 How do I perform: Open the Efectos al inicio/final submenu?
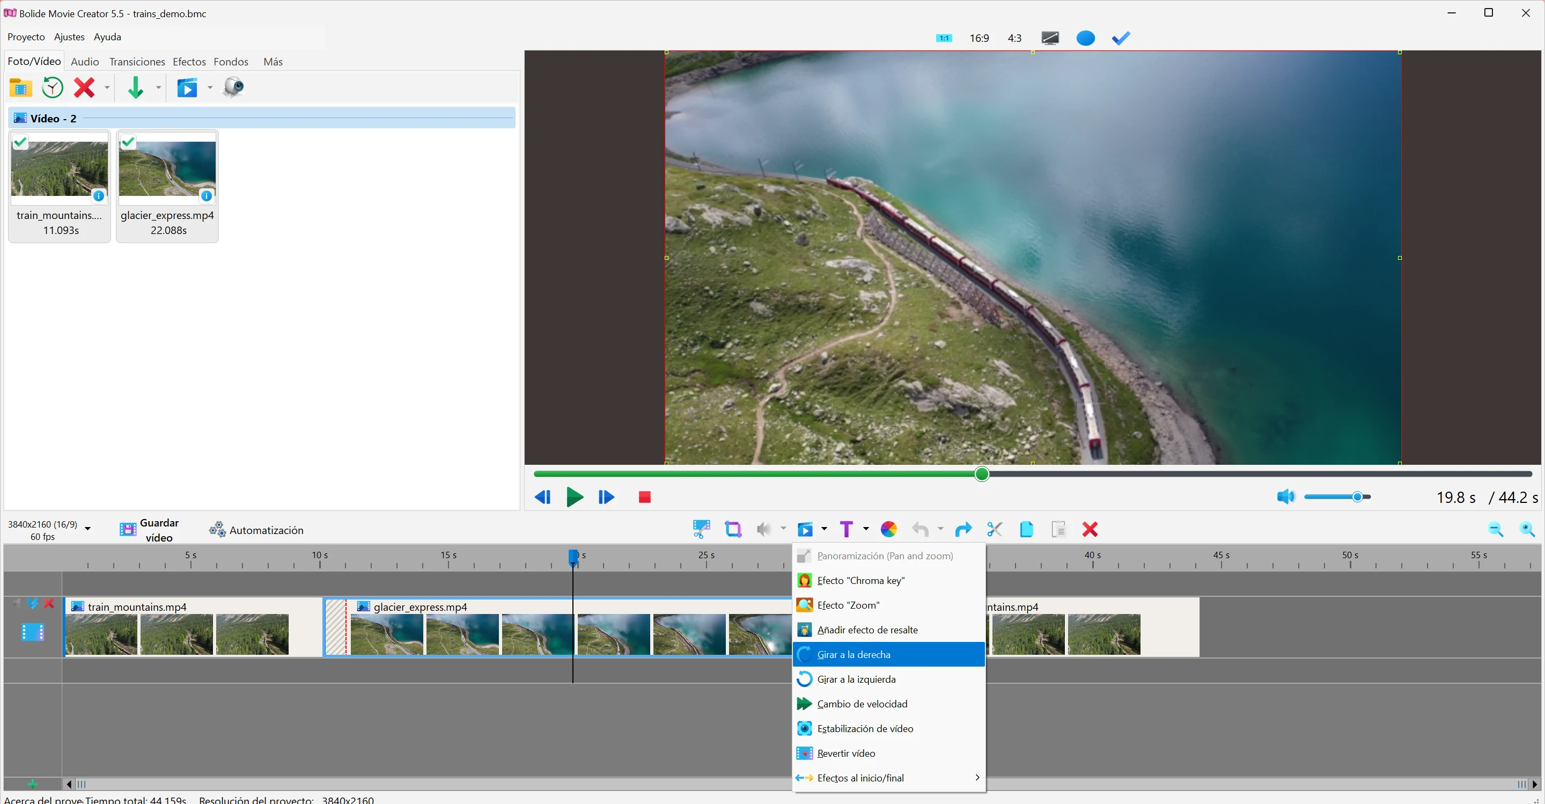point(888,778)
